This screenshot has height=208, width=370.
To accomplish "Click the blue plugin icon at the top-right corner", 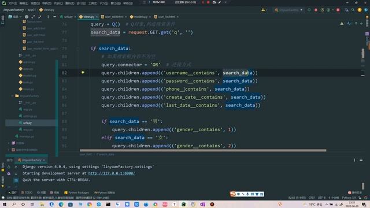I will tap(366, 10).
